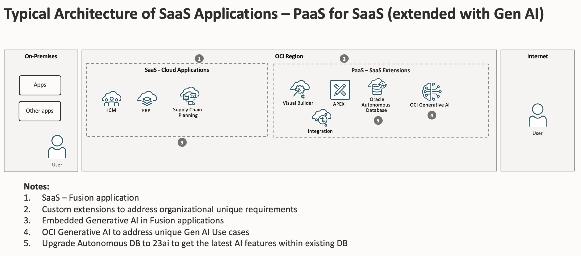The width and height of the screenshot is (581, 256).
Task: Click the 'Oracle Autonomous Database' text label
Action: [x=376, y=105]
